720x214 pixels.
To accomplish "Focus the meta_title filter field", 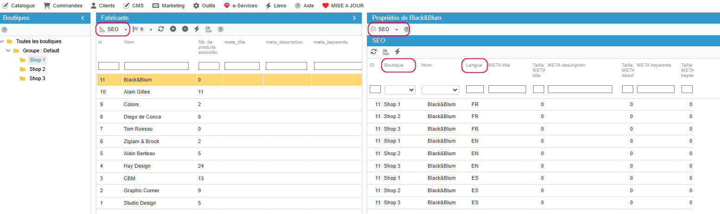I will [x=242, y=66].
